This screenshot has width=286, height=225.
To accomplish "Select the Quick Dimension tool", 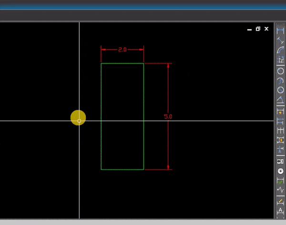I will tap(280, 112).
